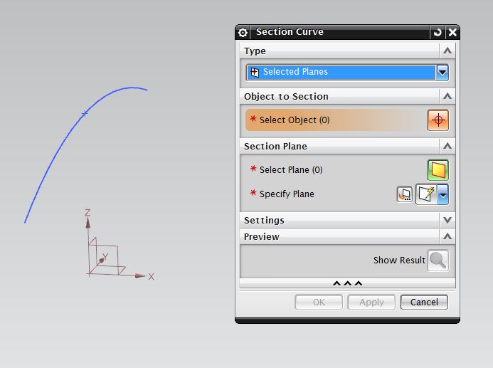The image size is (493, 368).
Task: Collapse the Preview section
Action: [x=447, y=236]
